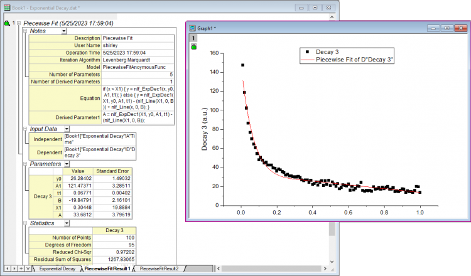The image size is (471, 276).
Task: Click the vertical scrollbar down arrow
Action: pos(332,262)
